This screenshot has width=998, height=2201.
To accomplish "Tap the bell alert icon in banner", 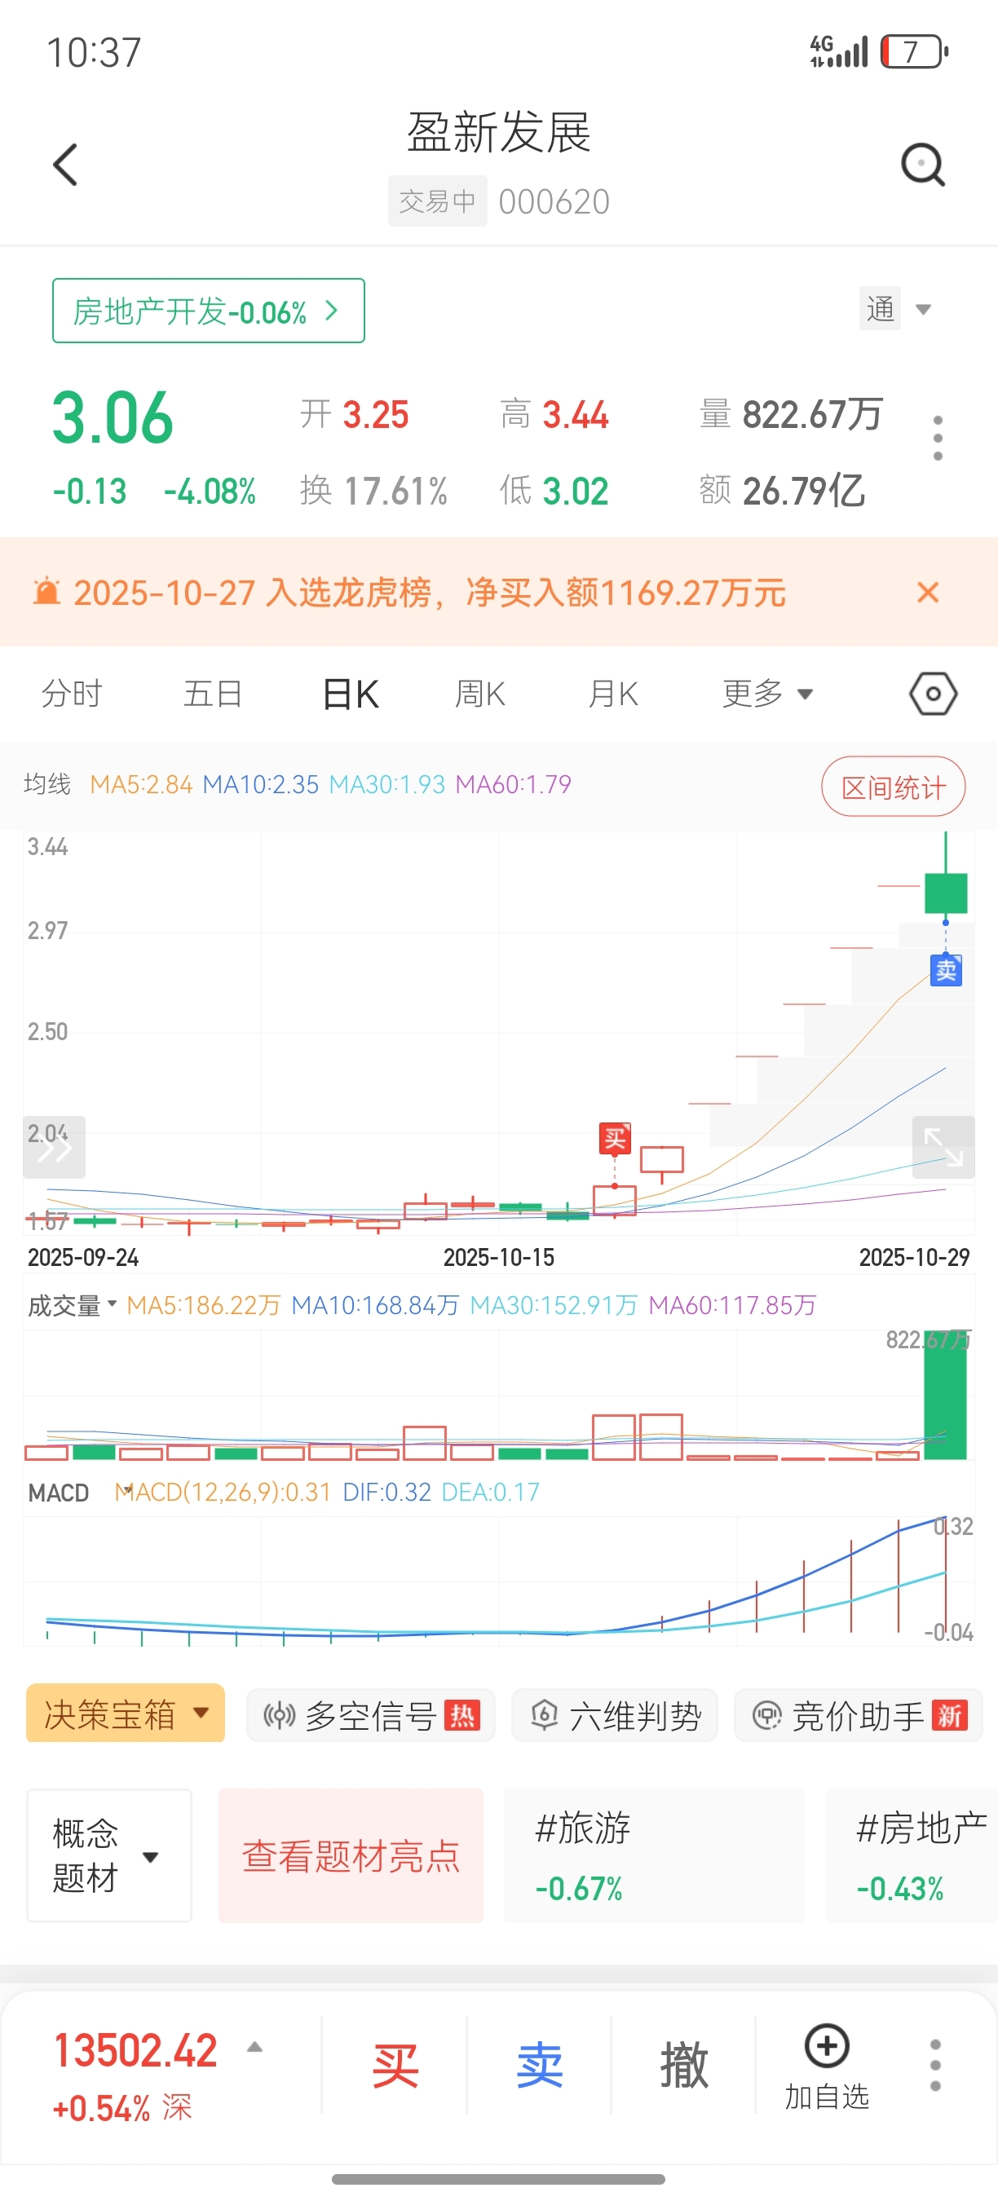I will (46, 591).
